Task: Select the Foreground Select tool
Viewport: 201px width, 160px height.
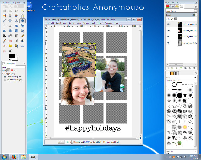Action: point(16,16)
